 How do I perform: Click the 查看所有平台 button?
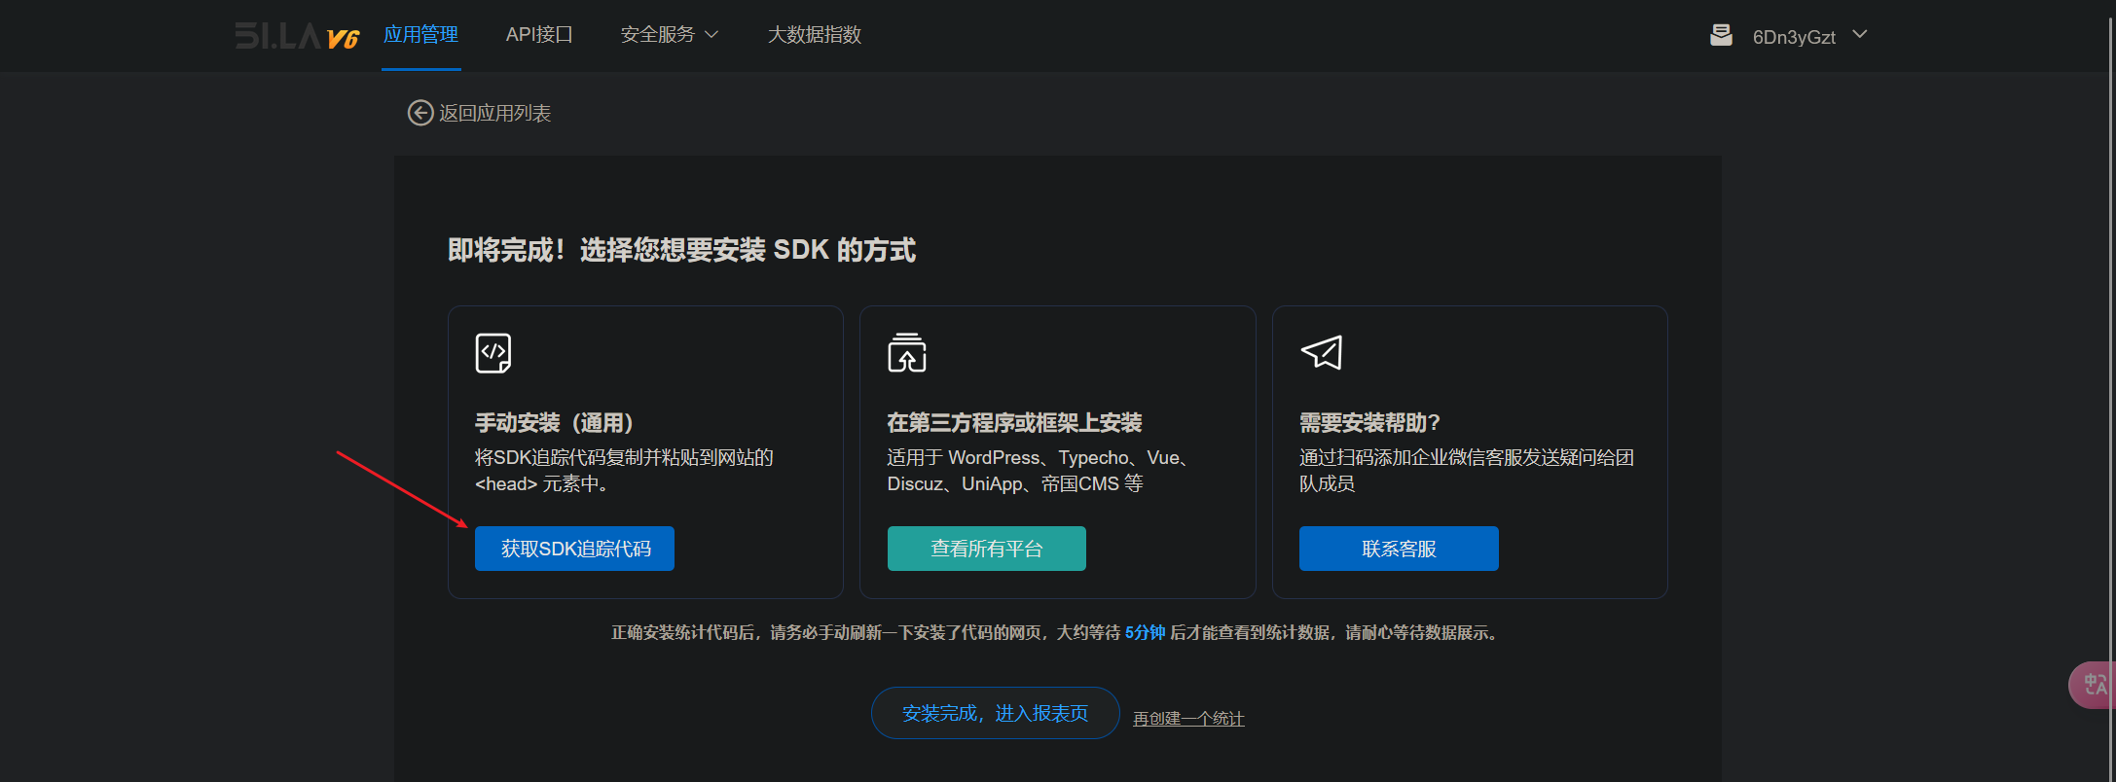pos(987,549)
